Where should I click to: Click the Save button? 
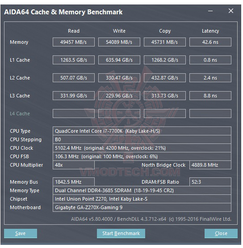coord(21,233)
